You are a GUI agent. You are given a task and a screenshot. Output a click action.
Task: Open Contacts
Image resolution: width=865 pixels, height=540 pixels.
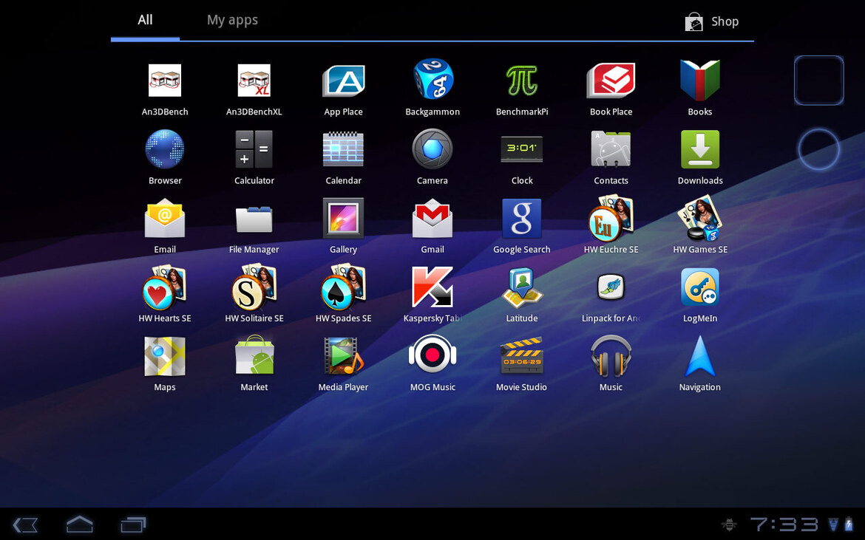(x=611, y=149)
